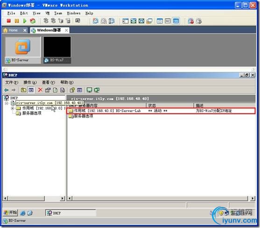Close the Windows部署 tab with its X

(x=66, y=30)
